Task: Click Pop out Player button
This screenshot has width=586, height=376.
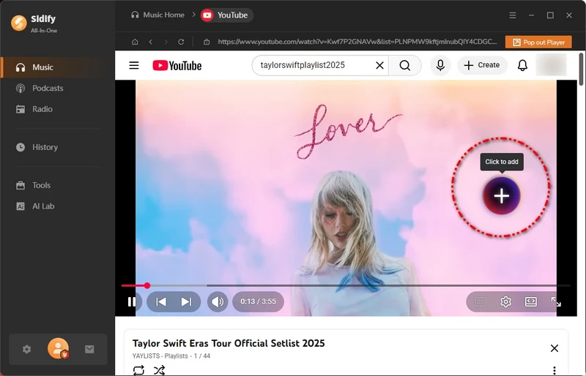Action: pyautogui.click(x=538, y=42)
